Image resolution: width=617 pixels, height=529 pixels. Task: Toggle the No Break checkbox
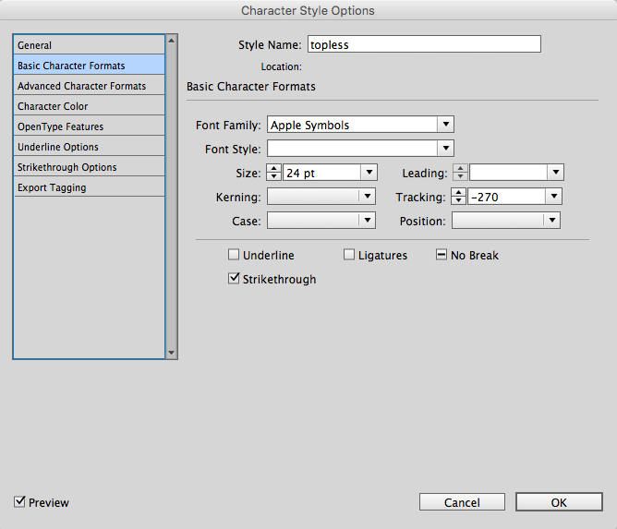click(x=442, y=255)
